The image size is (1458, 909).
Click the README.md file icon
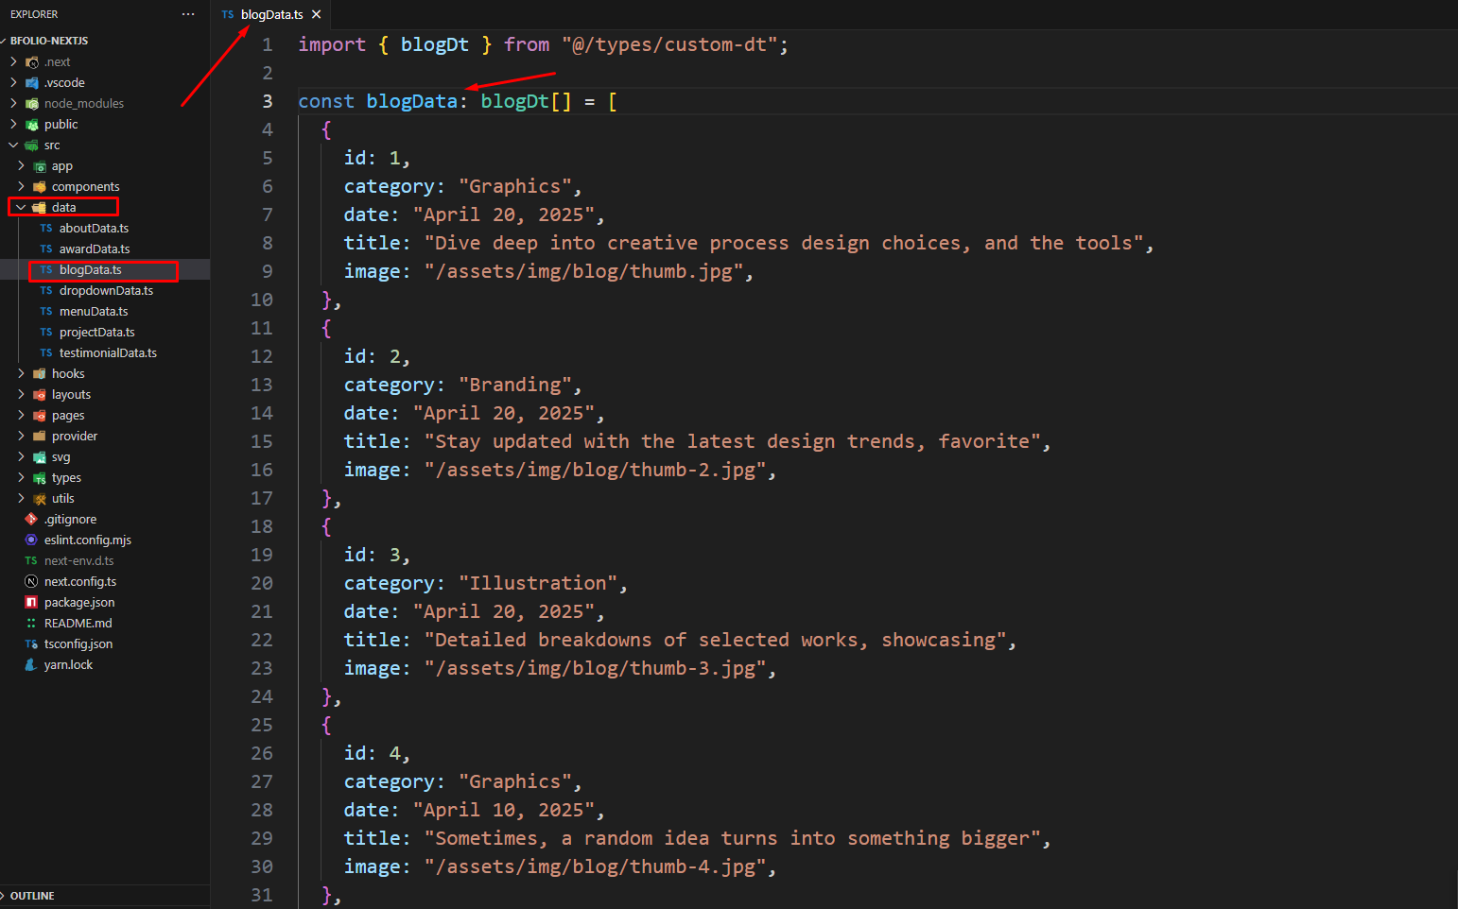click(31, 623)
